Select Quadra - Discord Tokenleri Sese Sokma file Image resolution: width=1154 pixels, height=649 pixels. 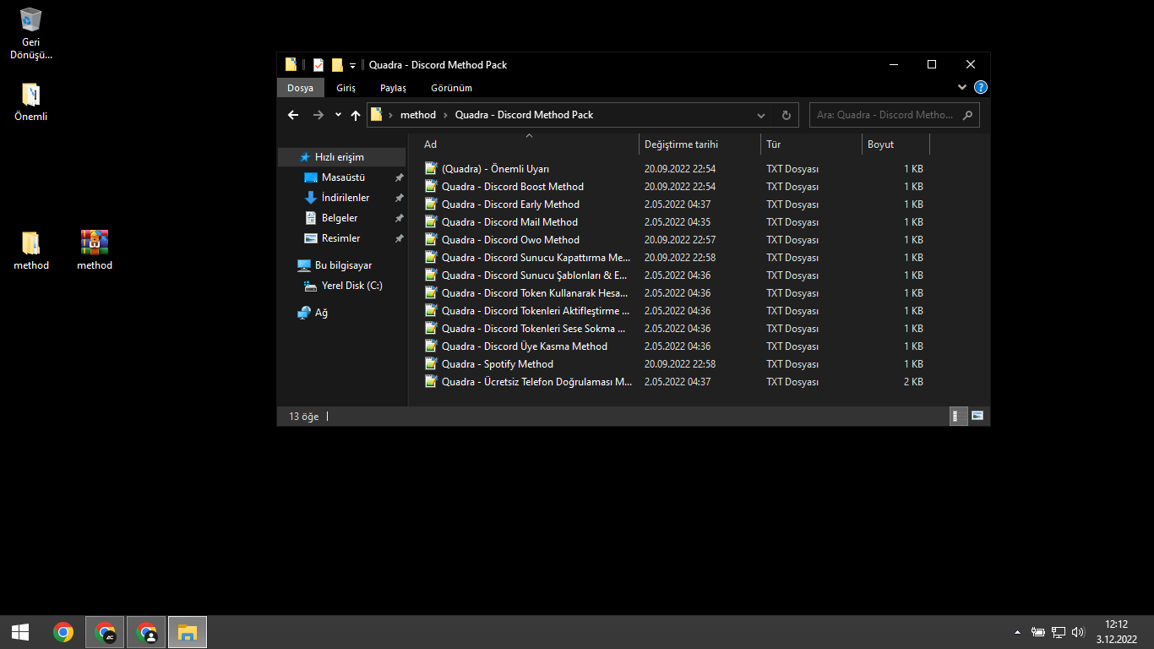click(x=674, y=329)
